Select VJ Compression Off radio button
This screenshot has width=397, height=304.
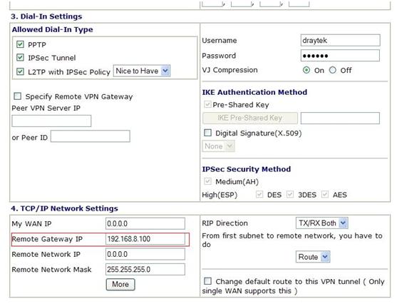(x=332, y=70)
